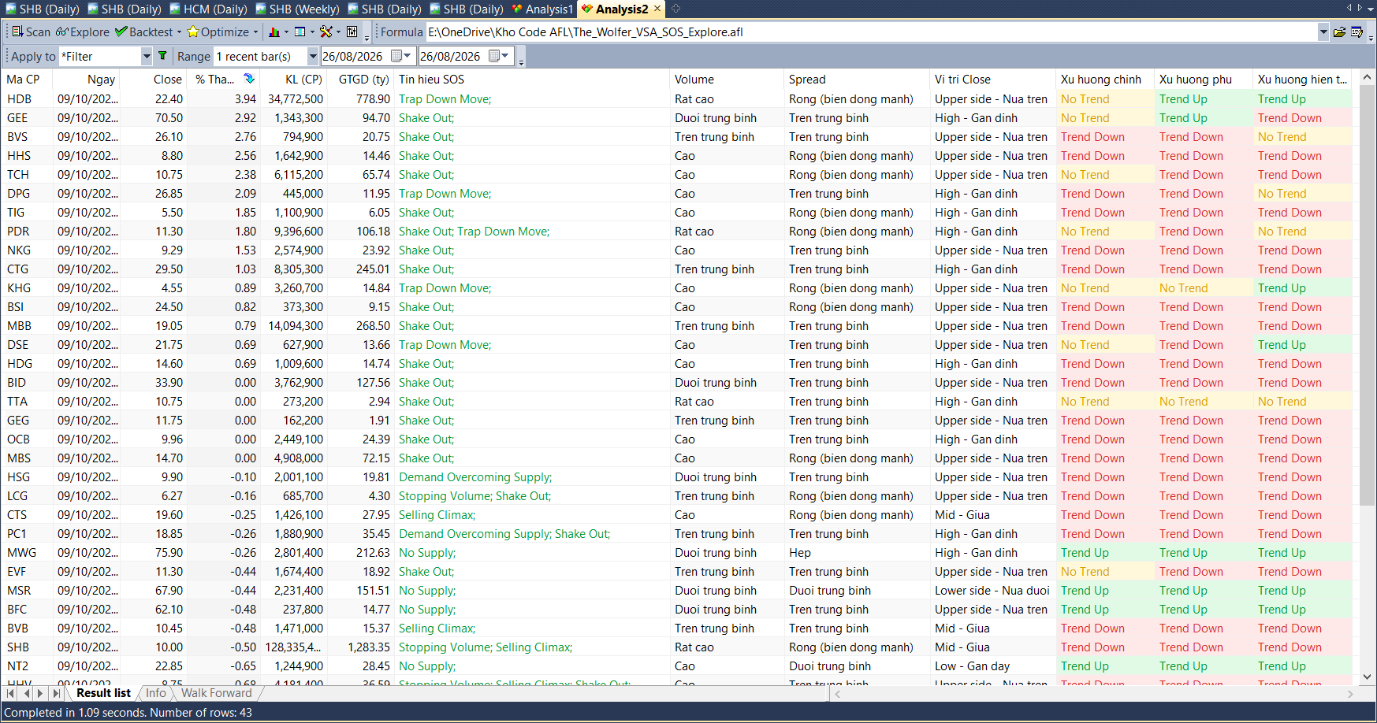The width and height of the screenshot is (1377, 723).
Task: Switch to the SHB (Weekly) tab
Action: [296, 9]
